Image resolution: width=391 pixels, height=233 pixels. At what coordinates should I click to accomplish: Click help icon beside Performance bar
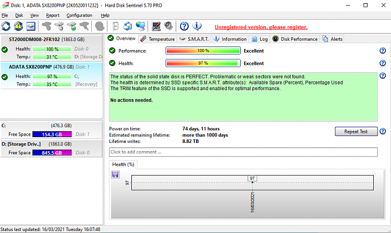click(x=383, y=51)
